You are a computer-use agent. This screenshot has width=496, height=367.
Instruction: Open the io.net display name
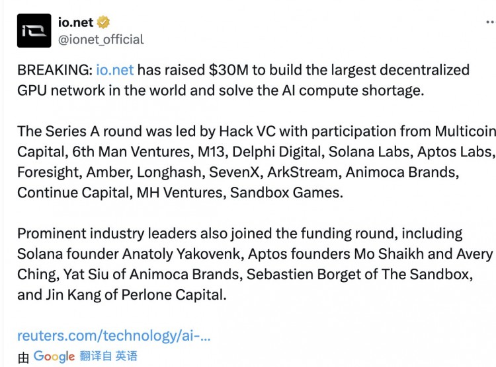pos(75,22)
